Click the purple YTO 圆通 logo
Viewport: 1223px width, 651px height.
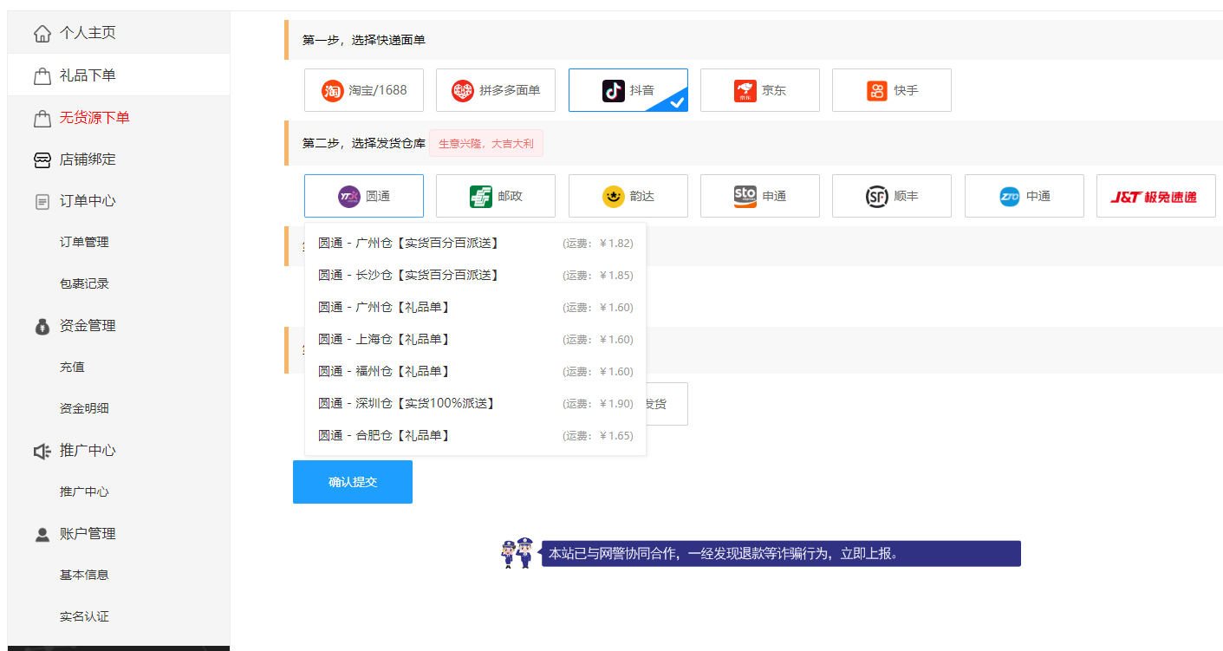[349, 196]
